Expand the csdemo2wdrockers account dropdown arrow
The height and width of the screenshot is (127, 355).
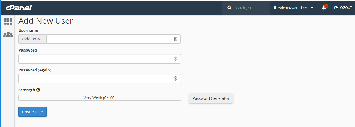[x=312, y=8]
